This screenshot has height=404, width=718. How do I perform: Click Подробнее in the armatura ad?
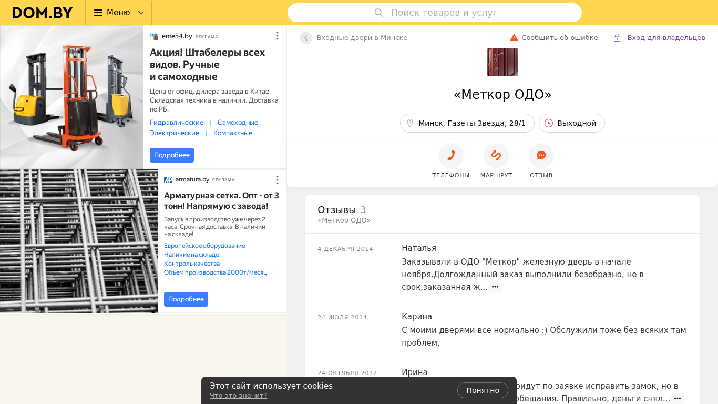click(x=186, y=299)
